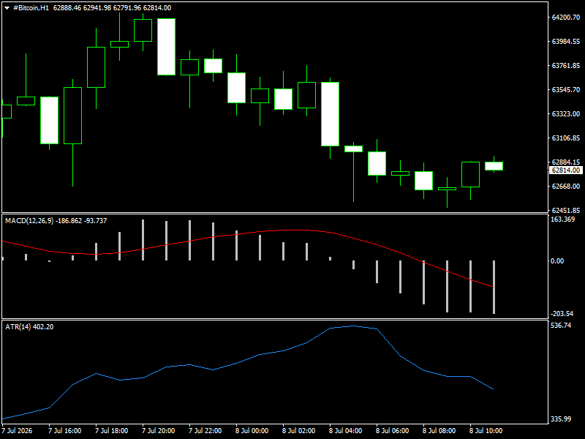This screenshot has width=585, height=439.
Task: Select the last MACD histogram bar
Action: 494,287
